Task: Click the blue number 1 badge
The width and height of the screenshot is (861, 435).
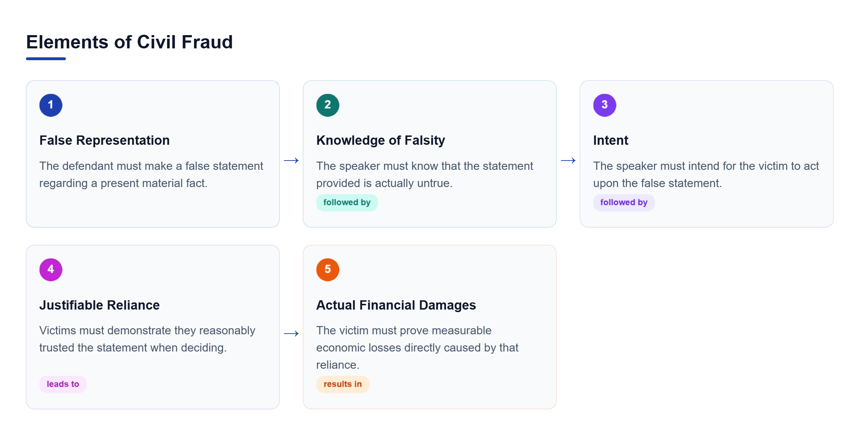Action: tap(51, 105)
